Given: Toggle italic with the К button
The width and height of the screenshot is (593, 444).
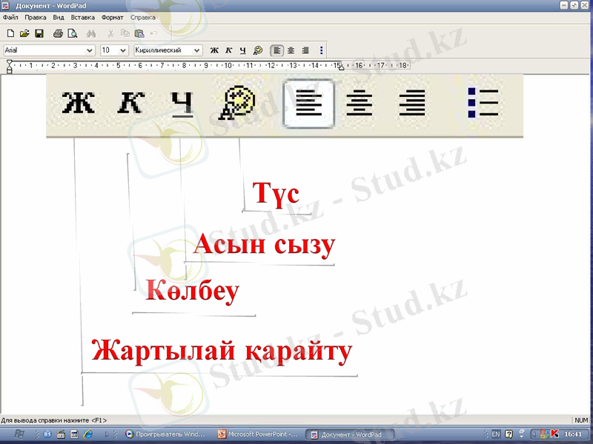Looking at the screenshot, I should point(228,50).
